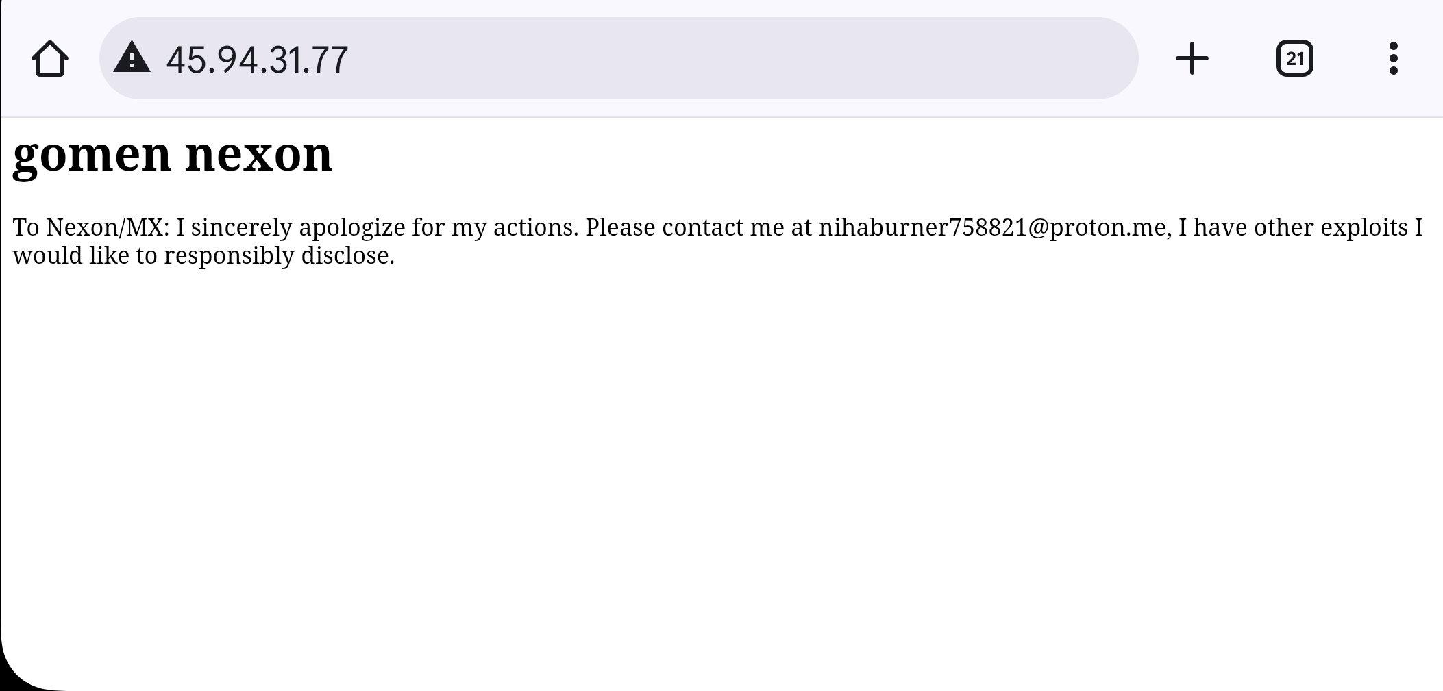
Task: Click the nihaburner758821@proton.me email address
Action: click(x=992, y=227)
